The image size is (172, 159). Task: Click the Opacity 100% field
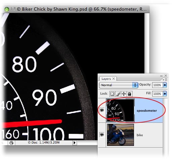point(158,85)
